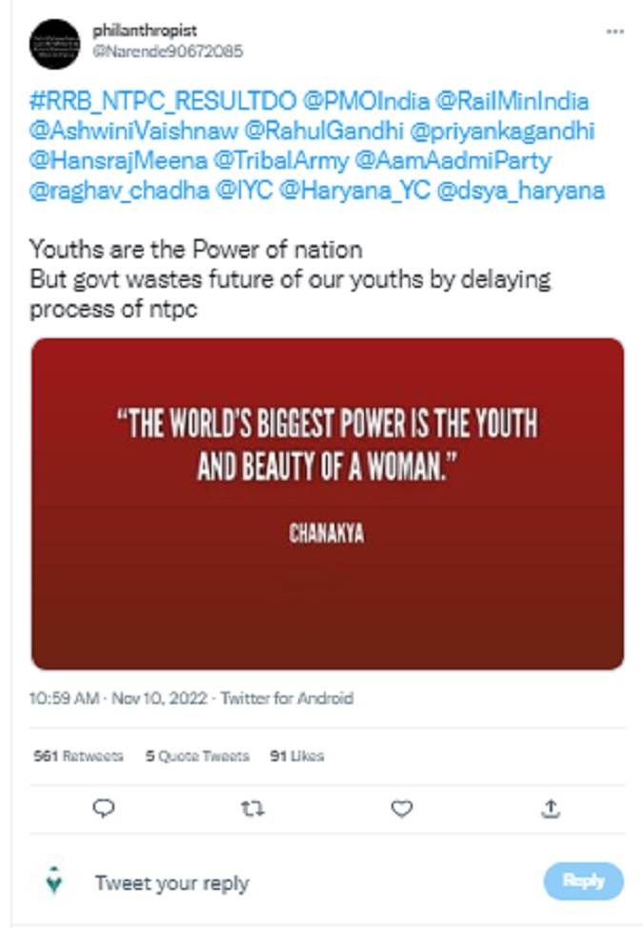Click the reply speech bubble icon

[x=105, y=808]
